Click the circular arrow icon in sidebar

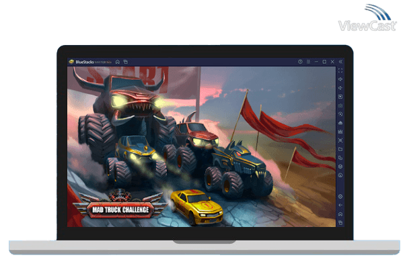click(340, 114)
